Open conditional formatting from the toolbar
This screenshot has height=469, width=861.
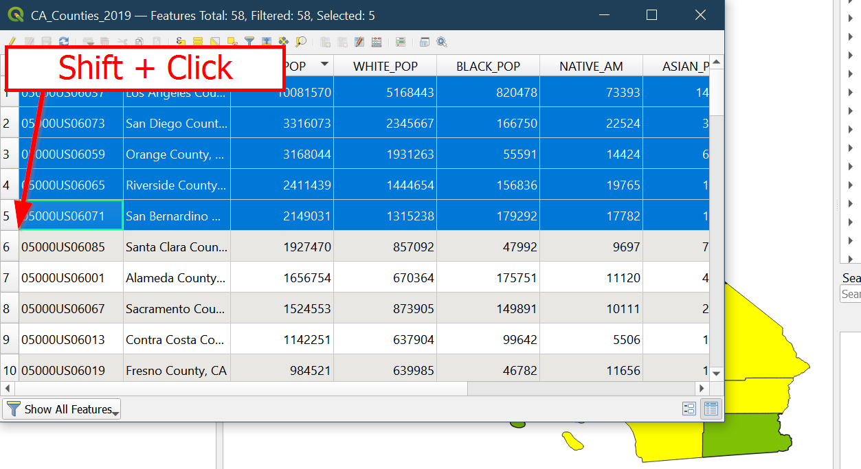[401, 42]
